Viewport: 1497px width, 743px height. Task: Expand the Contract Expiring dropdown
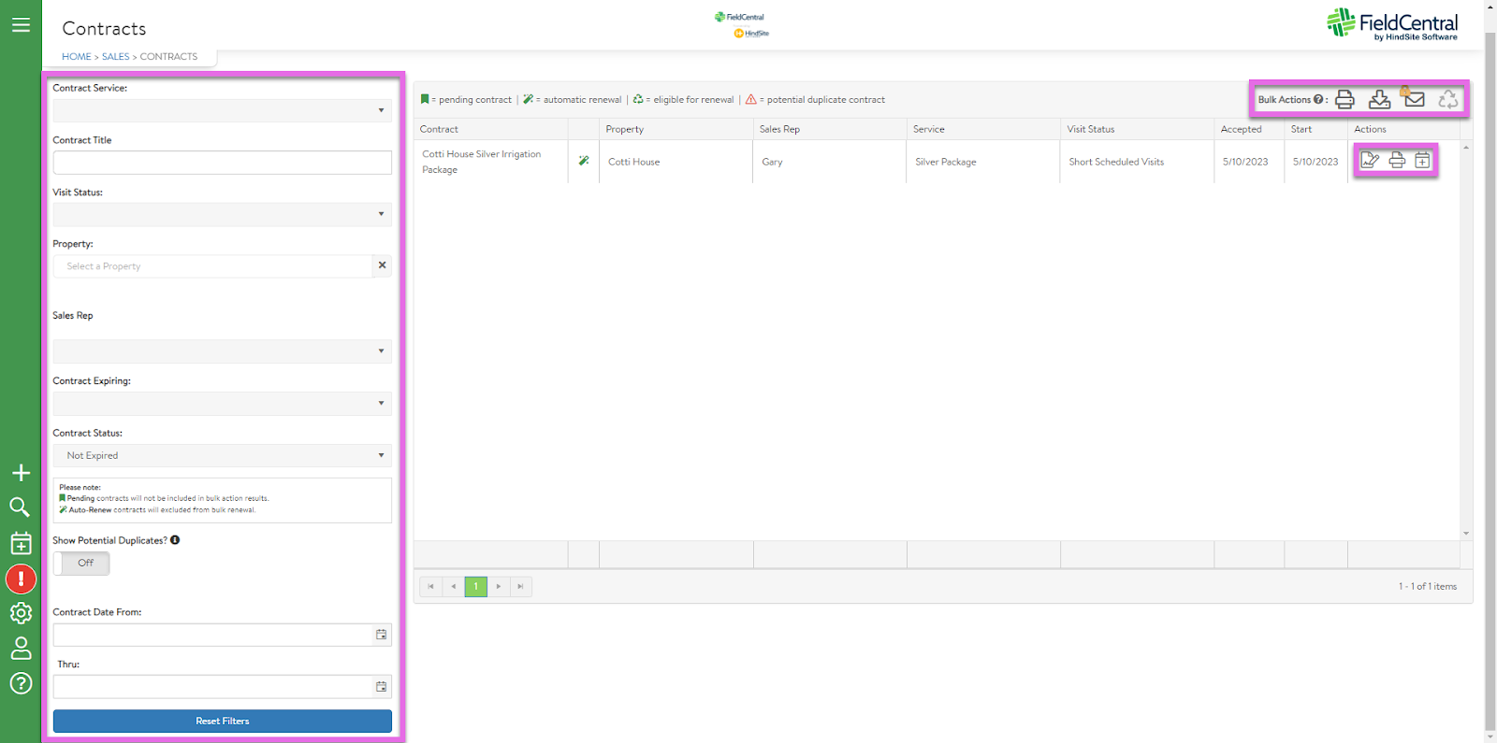(223, 404)
